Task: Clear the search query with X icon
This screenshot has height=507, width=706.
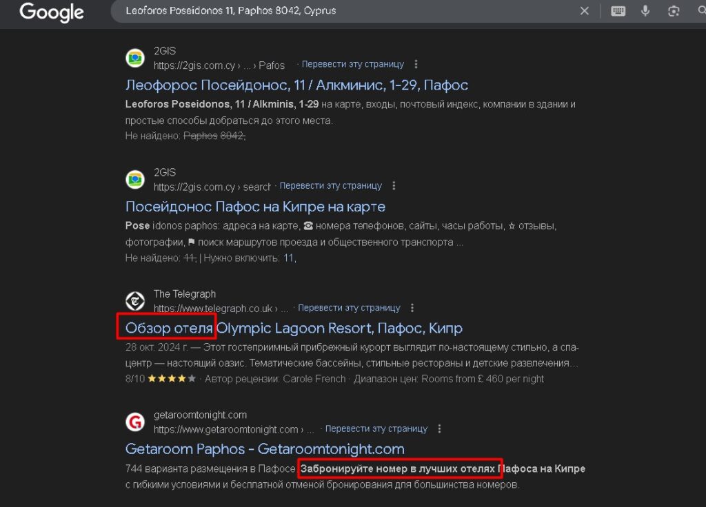Action: click(584, 11)
